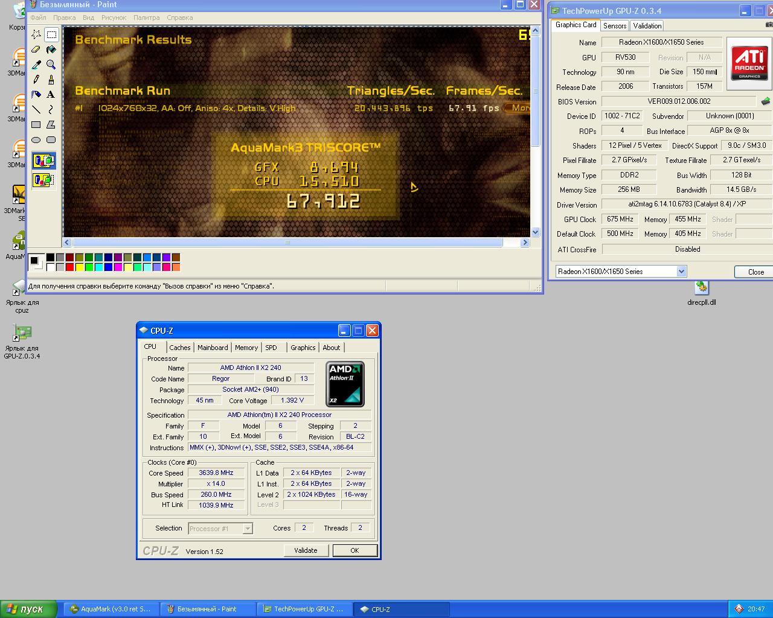Image resolution: width=773 pixels, height=618 pixels.
Task: Pick the Curve tool in Paint
Action: [51, 110]
